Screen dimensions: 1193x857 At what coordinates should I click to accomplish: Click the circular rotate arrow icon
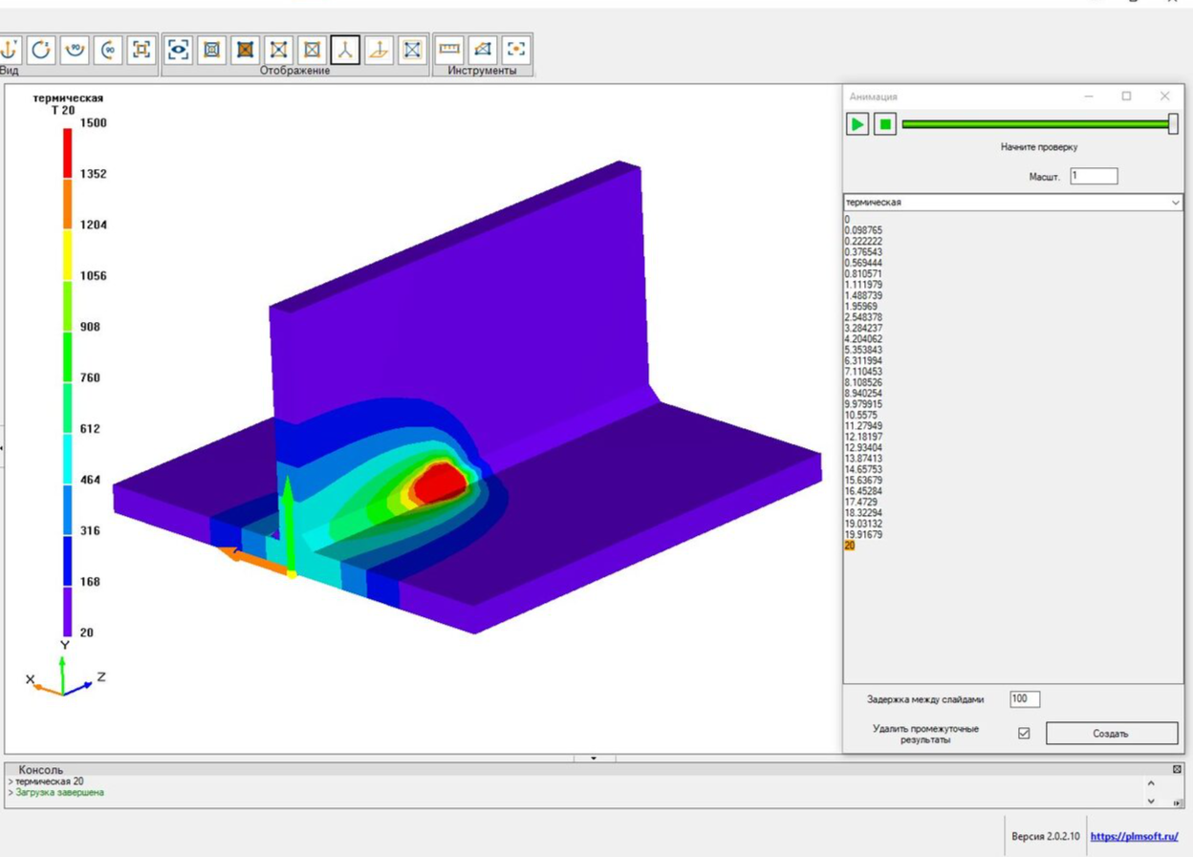point(41,50)
